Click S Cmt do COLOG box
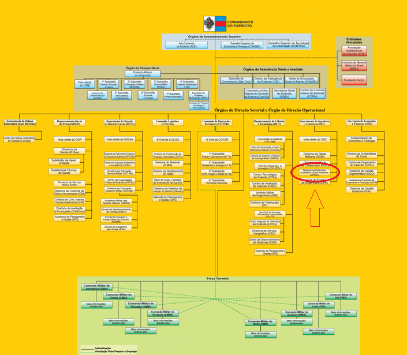 (x=167, y=140)
